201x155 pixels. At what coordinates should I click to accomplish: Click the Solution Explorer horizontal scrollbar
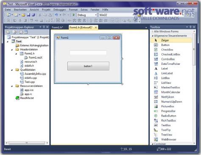click(27, 143)
